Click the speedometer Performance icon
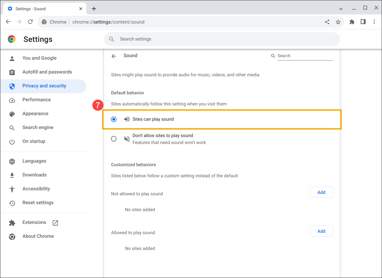The image size is (382, 278). pos(12,100)
